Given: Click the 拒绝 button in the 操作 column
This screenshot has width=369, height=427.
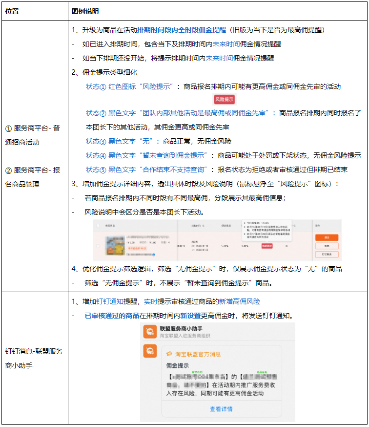Looking at the screenshot, I should [x=327, y=246].
